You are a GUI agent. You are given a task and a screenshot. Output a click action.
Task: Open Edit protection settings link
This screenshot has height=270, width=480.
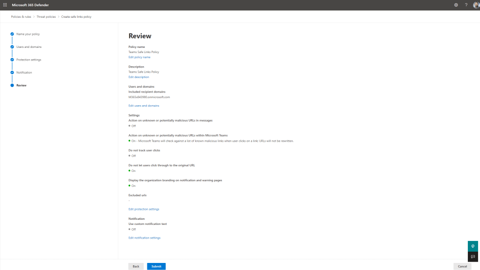pos(144,209)
